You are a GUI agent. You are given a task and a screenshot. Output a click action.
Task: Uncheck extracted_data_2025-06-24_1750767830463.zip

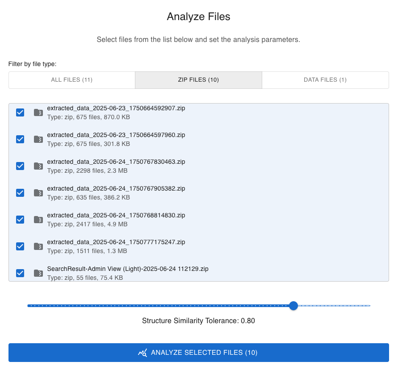(x=20, y=166)
